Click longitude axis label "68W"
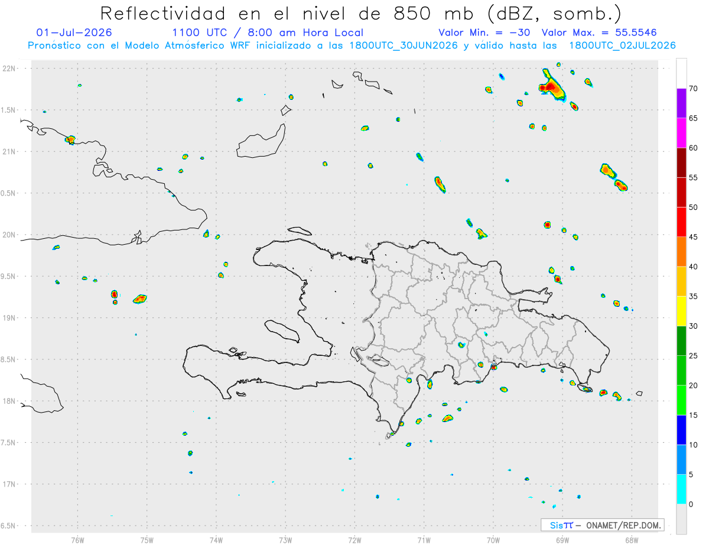Image resolution: width=709 pixels, height=548 pixels. [631, 539]
